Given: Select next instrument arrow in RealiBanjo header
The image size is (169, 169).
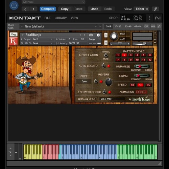Looking at the screenshot, I should coord(84,35).
